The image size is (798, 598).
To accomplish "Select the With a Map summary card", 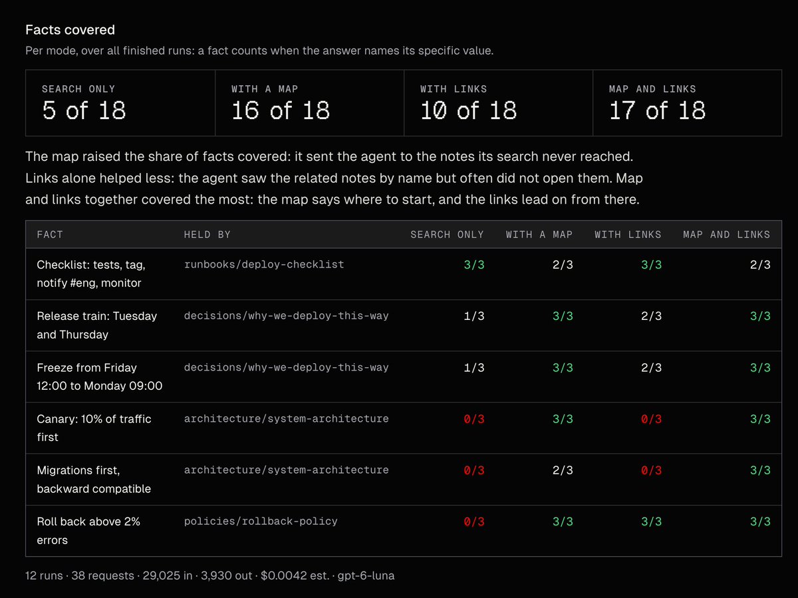I will coord(310,103).
